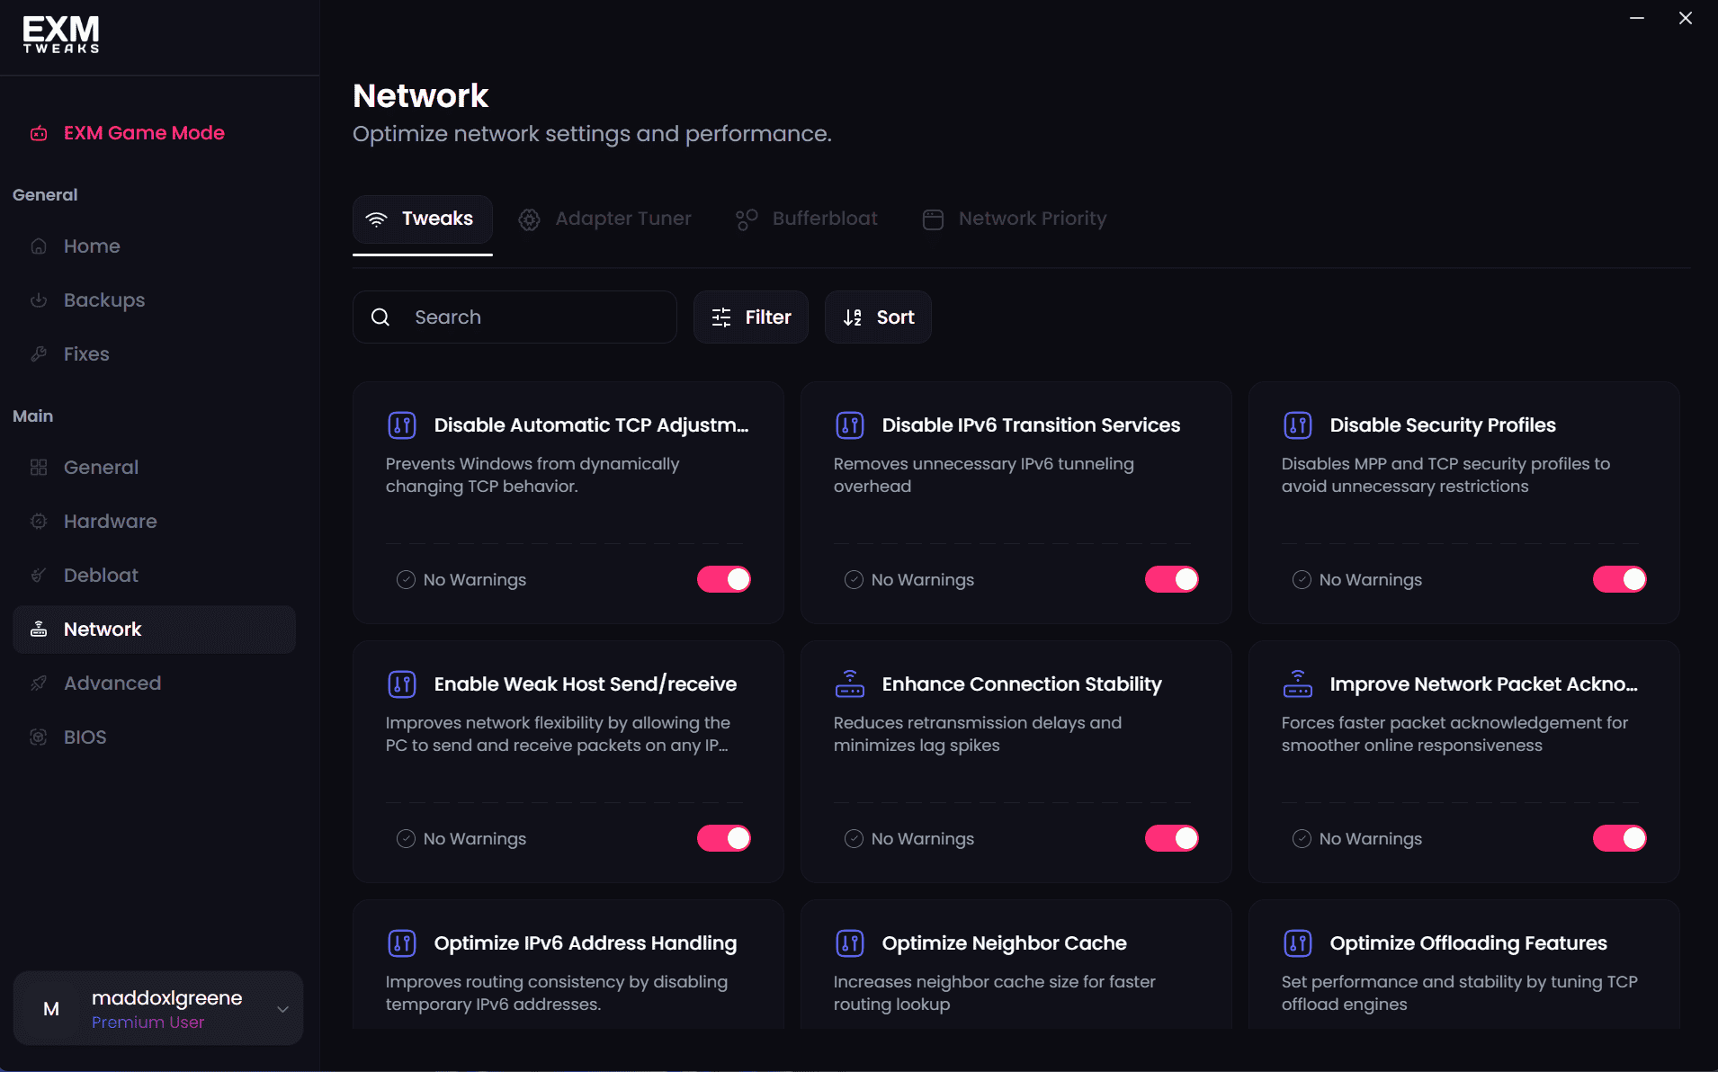Click the Debloat icon in sidebar
The image size is (1718, 1072).
tap(39, 576)
